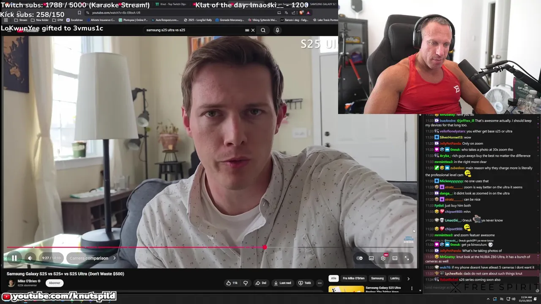Open Mike O'Brien channel avatar
This screenshot has width=541, height=304.
[x=11, y=283]
